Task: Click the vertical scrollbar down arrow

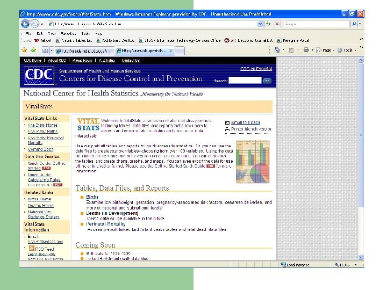Action: tap(361, 257)
